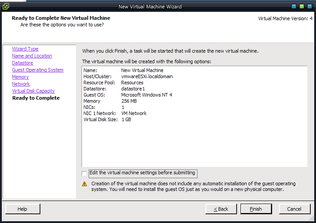This screenshot has height=223, width=316.
Task: Click the 256 MB memory value
Action: 129,101
